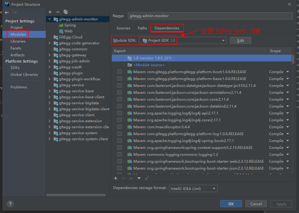The width and height of the screenshot is (299, 213).
Task: Click the back navigation arrow
Action: tap(7, 13)
